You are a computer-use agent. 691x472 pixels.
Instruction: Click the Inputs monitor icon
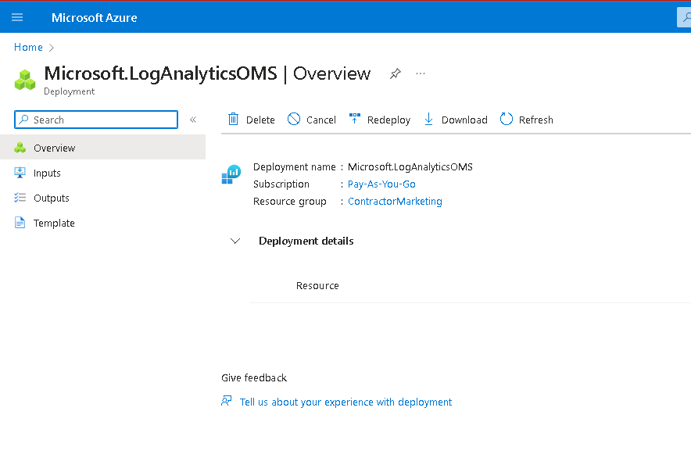point(20,173)
